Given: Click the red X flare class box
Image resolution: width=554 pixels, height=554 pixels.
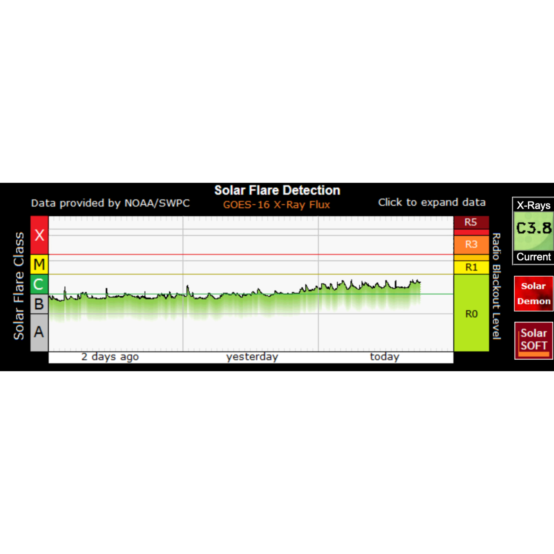Looking at the screenshot, I should coord(39,235).
